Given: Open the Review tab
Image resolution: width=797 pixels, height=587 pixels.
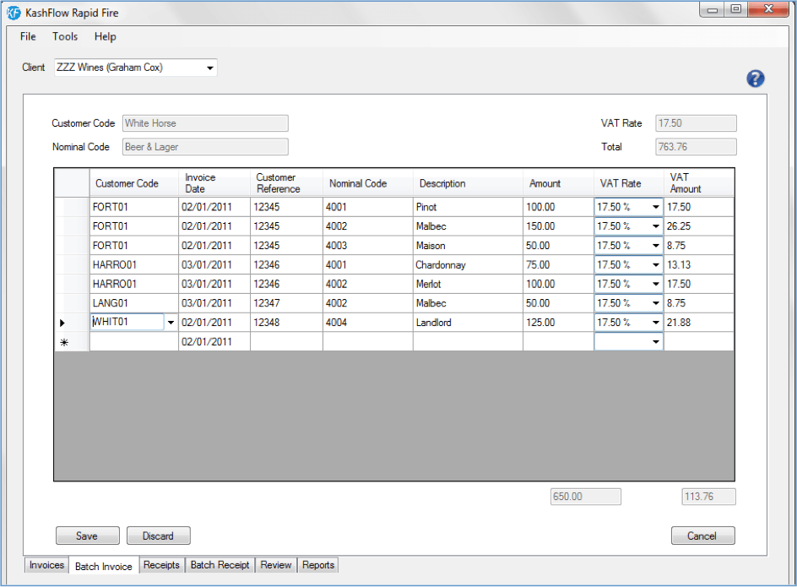Looking at the screenshot, I should click(276, 565).
